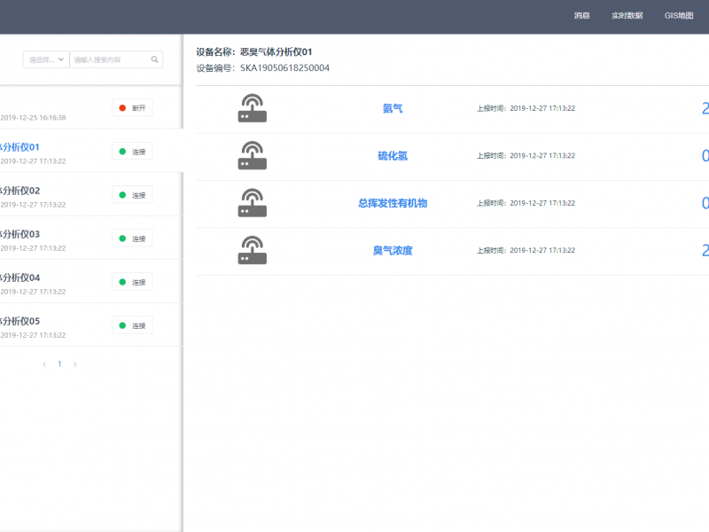This screenshot has width=709, height=532.
Task: Click the search magnifier icon
Action: tap(154, 59)
